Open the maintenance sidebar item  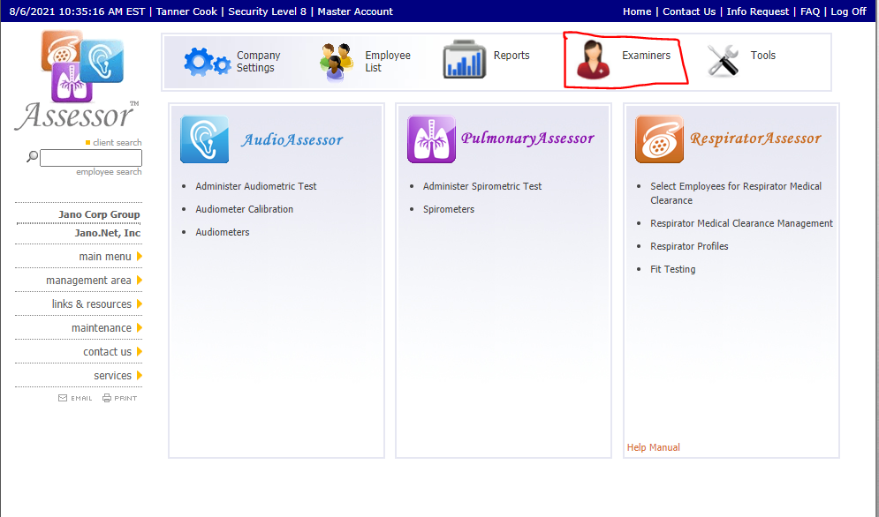(102, 327)
